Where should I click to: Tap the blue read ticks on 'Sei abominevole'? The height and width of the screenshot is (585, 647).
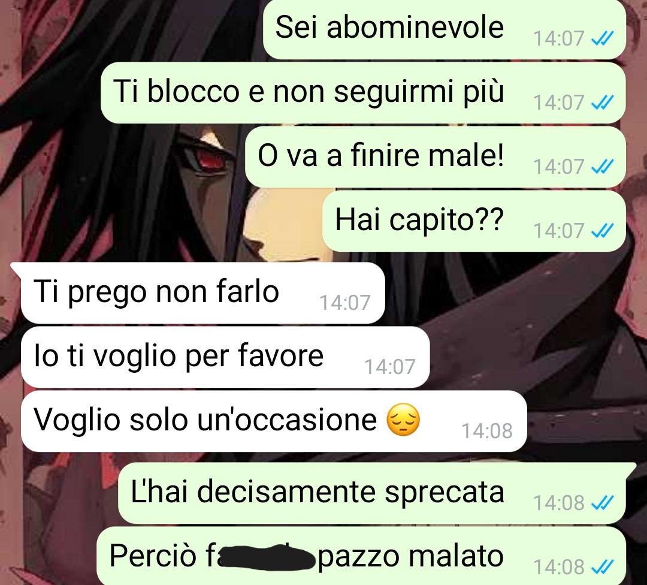pyautogui.click(x=603, y=39)
